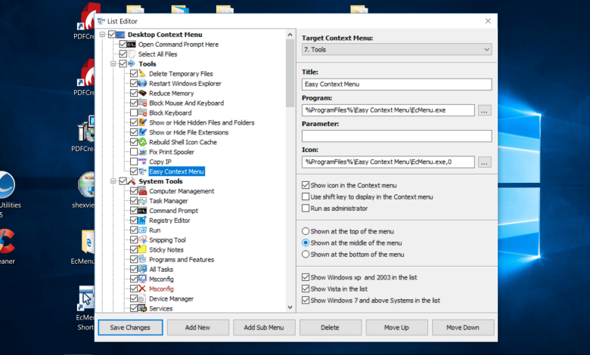The width and height of the screenshot is (590, 355).
Task: Click the Registry Editor cube icon
Action: pos(142,220)
